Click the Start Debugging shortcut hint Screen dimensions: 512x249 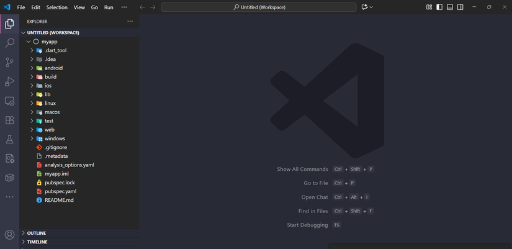click(314, 225)
